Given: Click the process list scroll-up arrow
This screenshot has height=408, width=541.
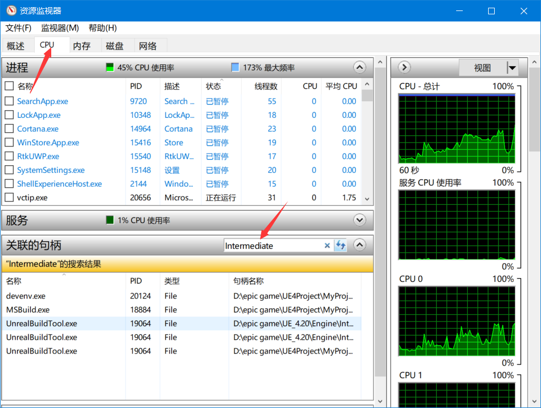Looking at the screenshot, I should [x=367, y=84].
